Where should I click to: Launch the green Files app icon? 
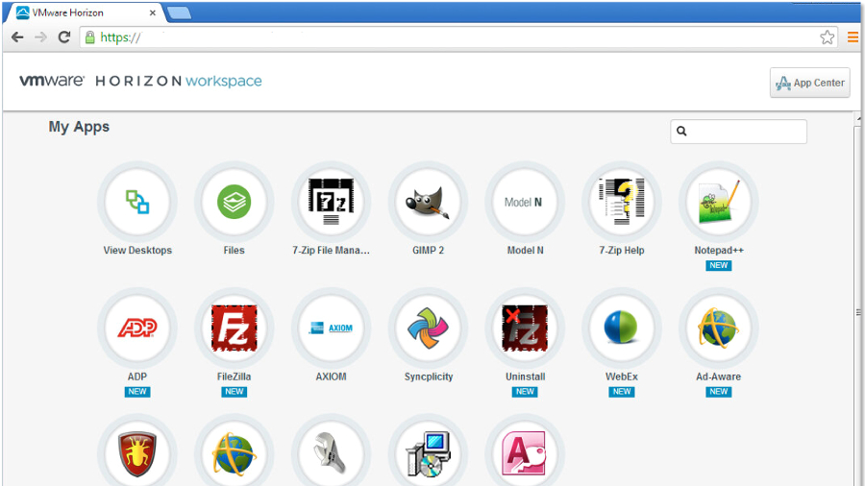tap(234, 202)
